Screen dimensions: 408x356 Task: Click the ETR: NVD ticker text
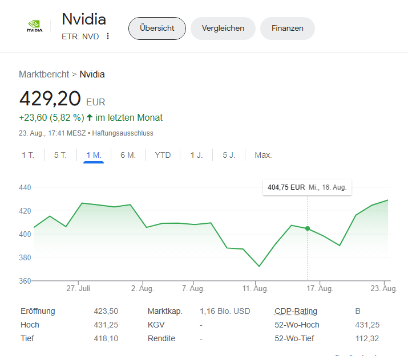[80, 36]
